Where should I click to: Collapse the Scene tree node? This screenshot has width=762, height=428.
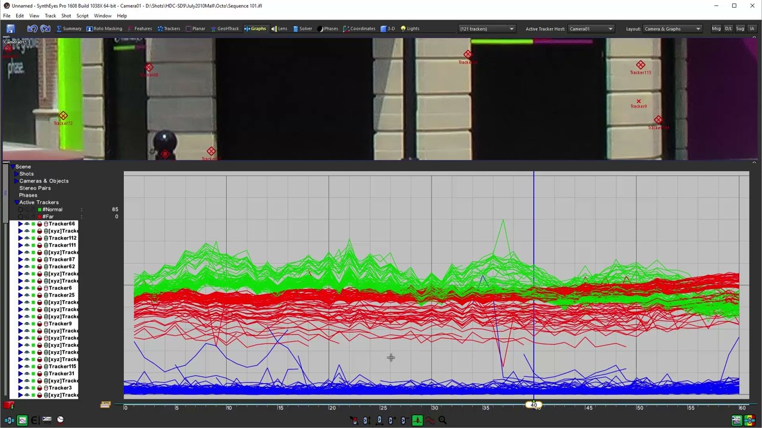point(11,166)
